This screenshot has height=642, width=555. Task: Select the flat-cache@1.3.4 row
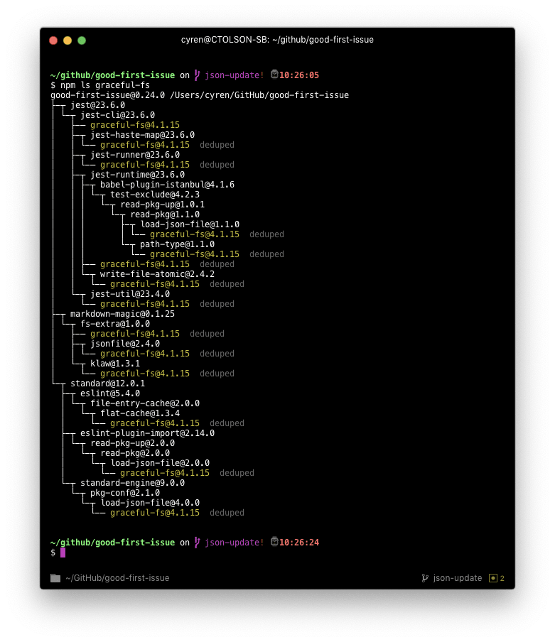click(140, 413)
